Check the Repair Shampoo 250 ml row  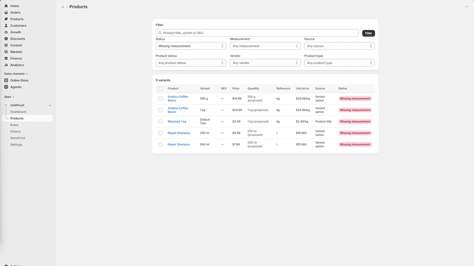(x=161, y=133)
